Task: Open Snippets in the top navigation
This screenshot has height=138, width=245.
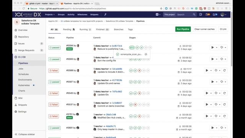Action: [x=95, y=15]
